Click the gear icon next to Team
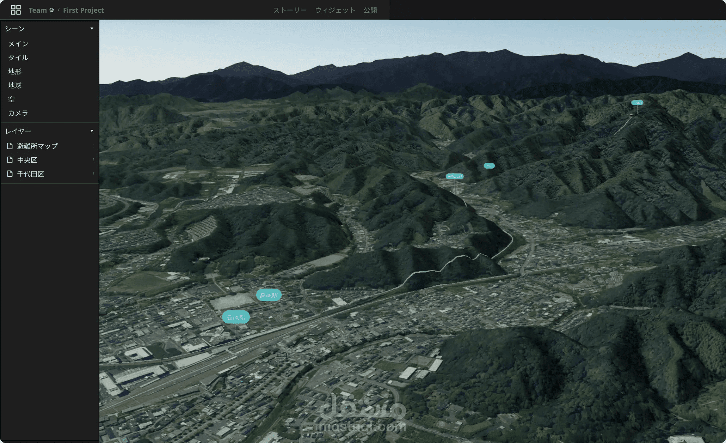This screenshot has height=443, width=726. (x=51, y=10)
